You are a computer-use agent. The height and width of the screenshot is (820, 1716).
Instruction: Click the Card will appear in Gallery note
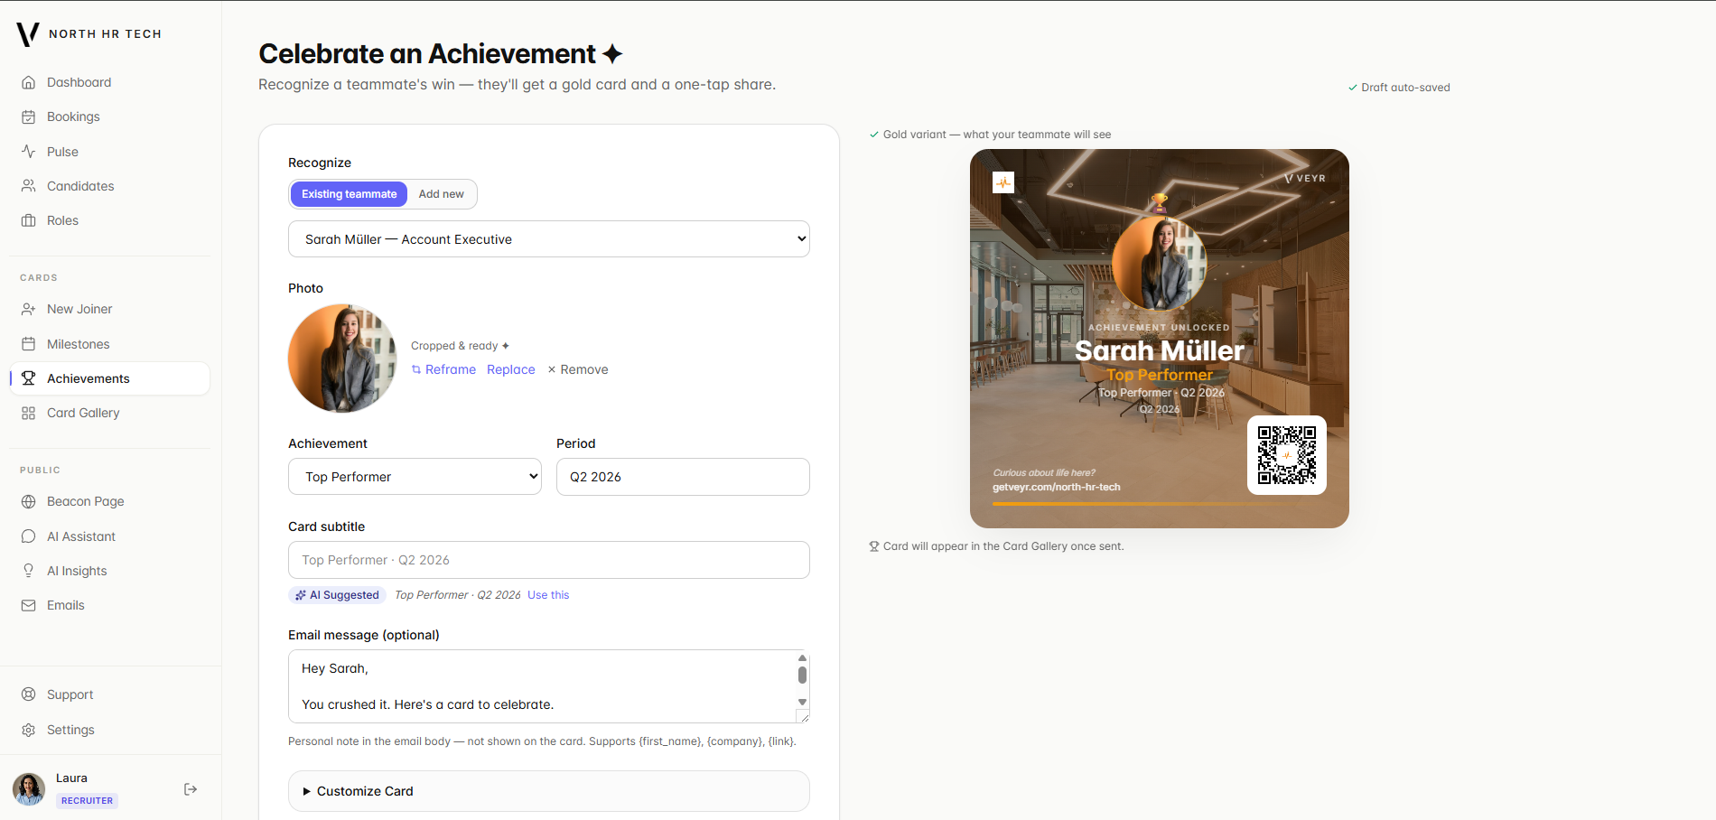click(x=996, y=546)
